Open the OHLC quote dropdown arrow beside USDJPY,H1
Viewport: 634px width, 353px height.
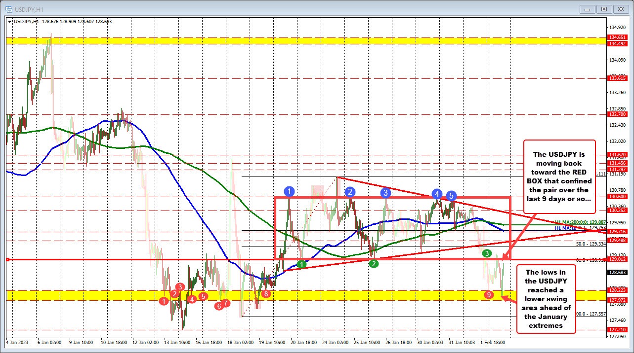[x=10, y=22]
